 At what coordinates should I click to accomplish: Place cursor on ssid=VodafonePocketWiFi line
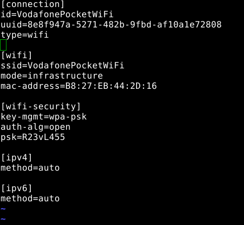pyautogui.click(x=63, y=66)
